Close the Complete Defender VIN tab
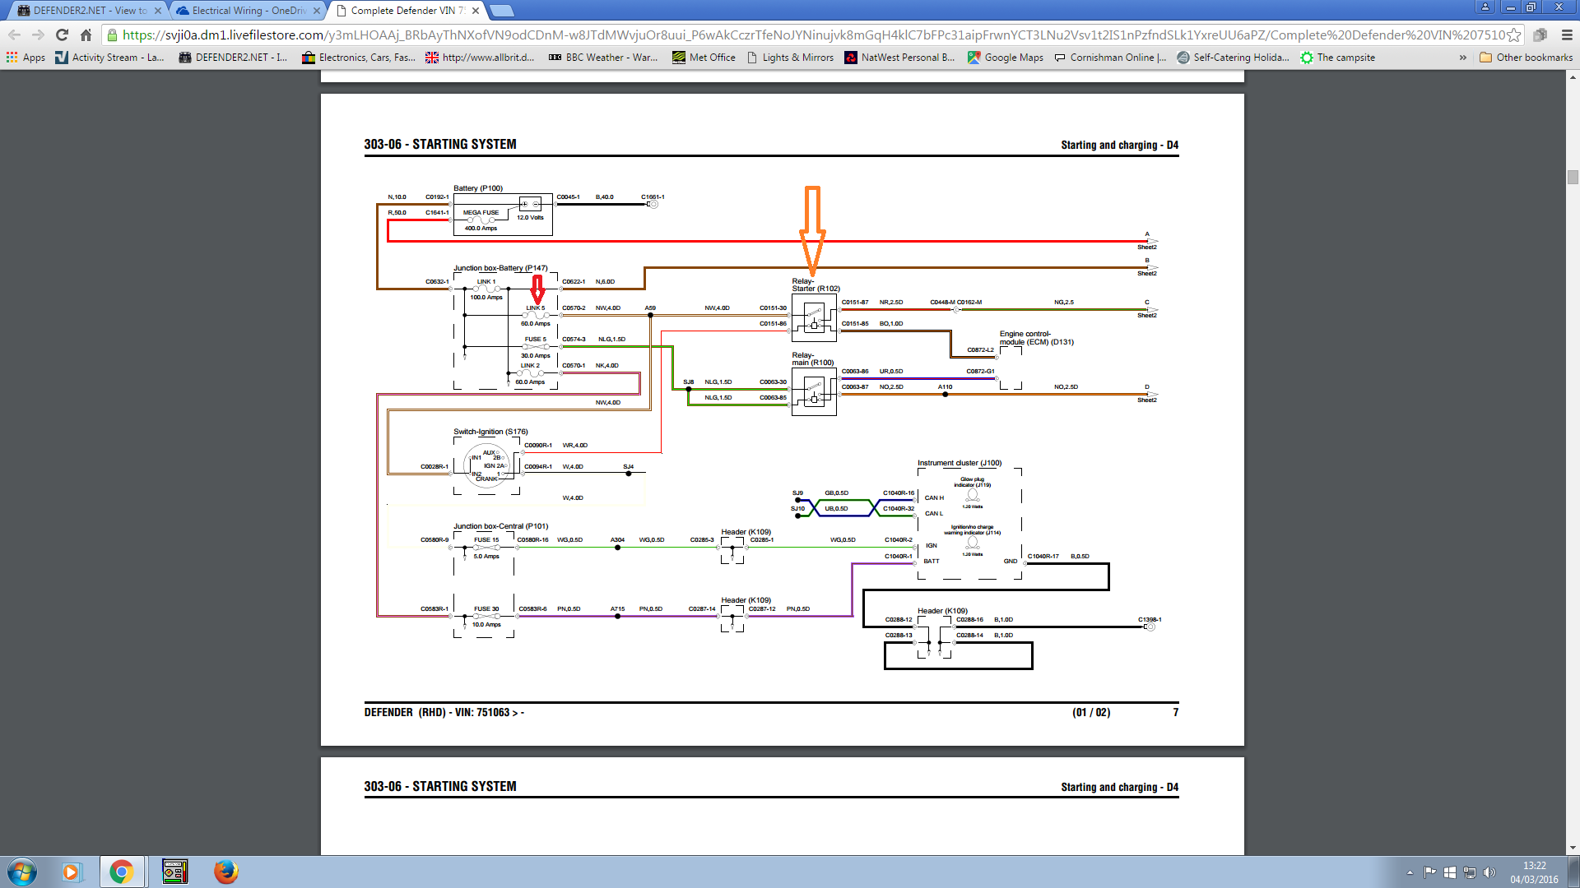The image size is (1580, 888). (x=476, y=11)
